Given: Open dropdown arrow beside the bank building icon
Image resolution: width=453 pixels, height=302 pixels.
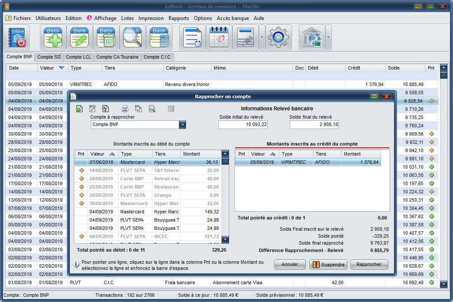Looking at the screenshot, I should click(x=328, y=37).
